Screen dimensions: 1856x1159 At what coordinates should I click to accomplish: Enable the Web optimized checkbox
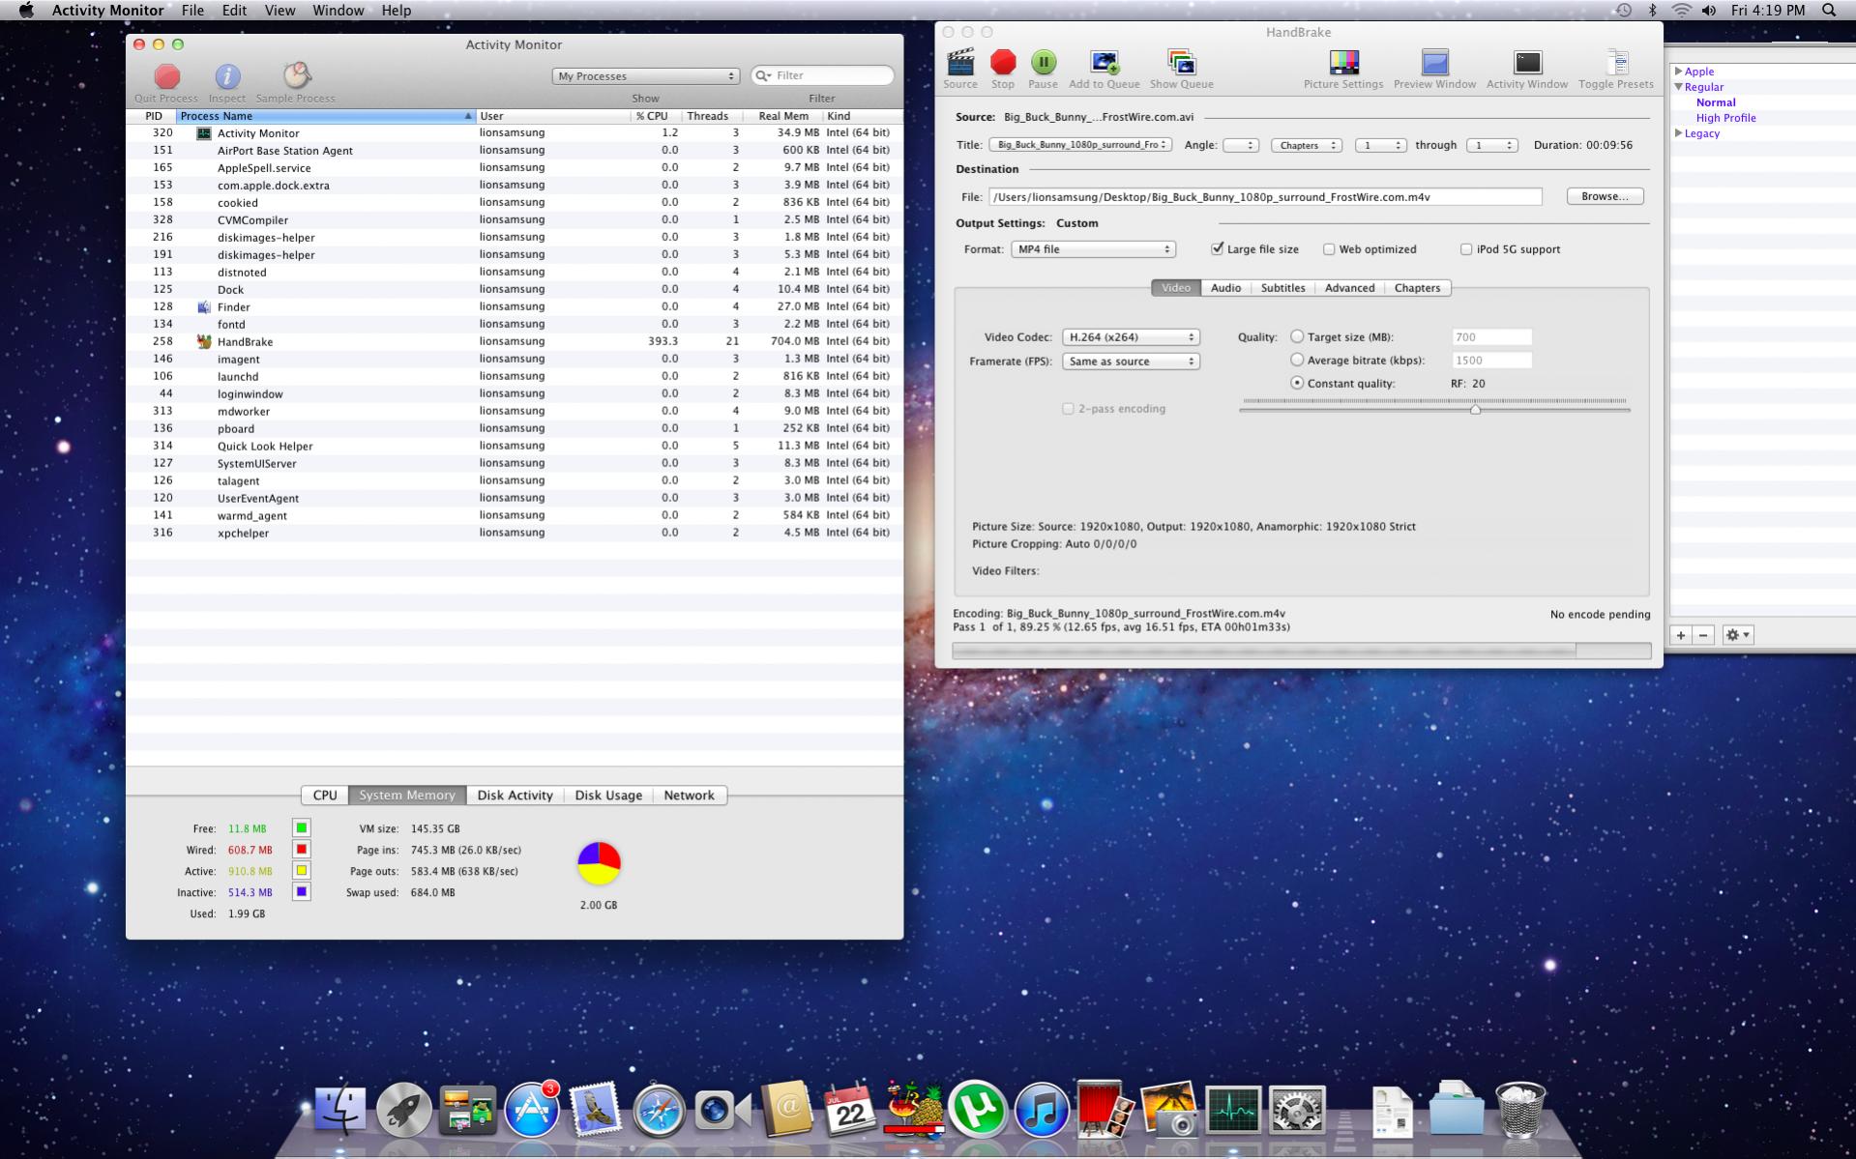click(1329, 249)
